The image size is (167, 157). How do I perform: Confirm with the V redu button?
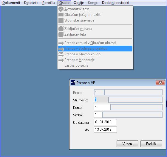127,144
